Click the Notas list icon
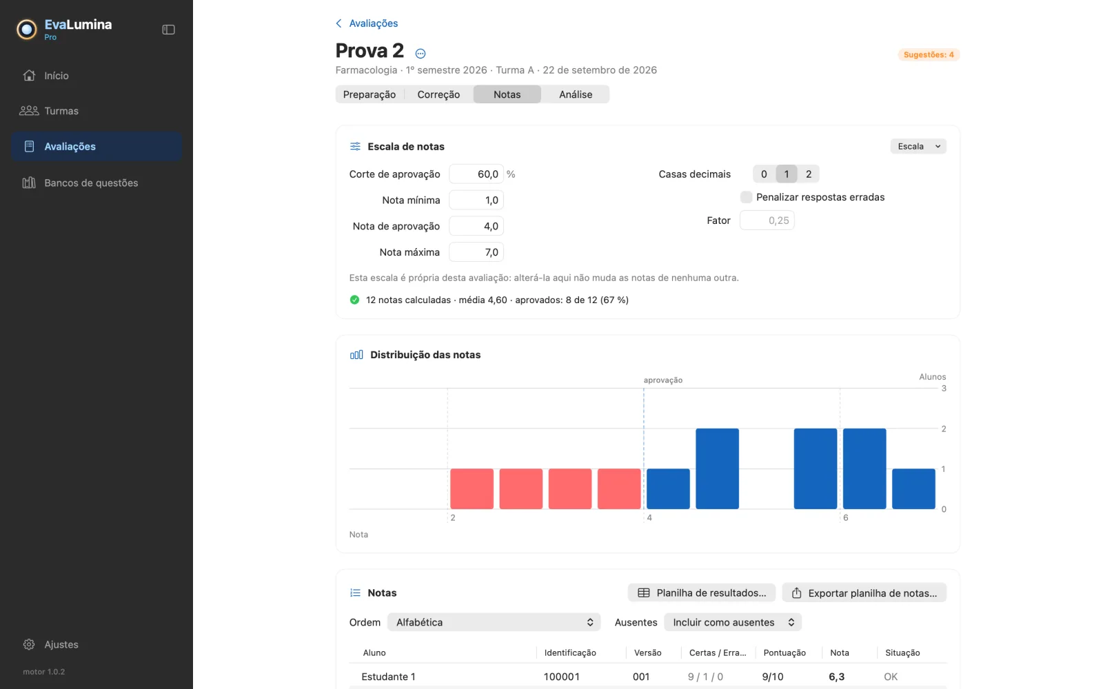Viewport: 1103px width, 689px height. pyautogui.click(x=355, y=593)
